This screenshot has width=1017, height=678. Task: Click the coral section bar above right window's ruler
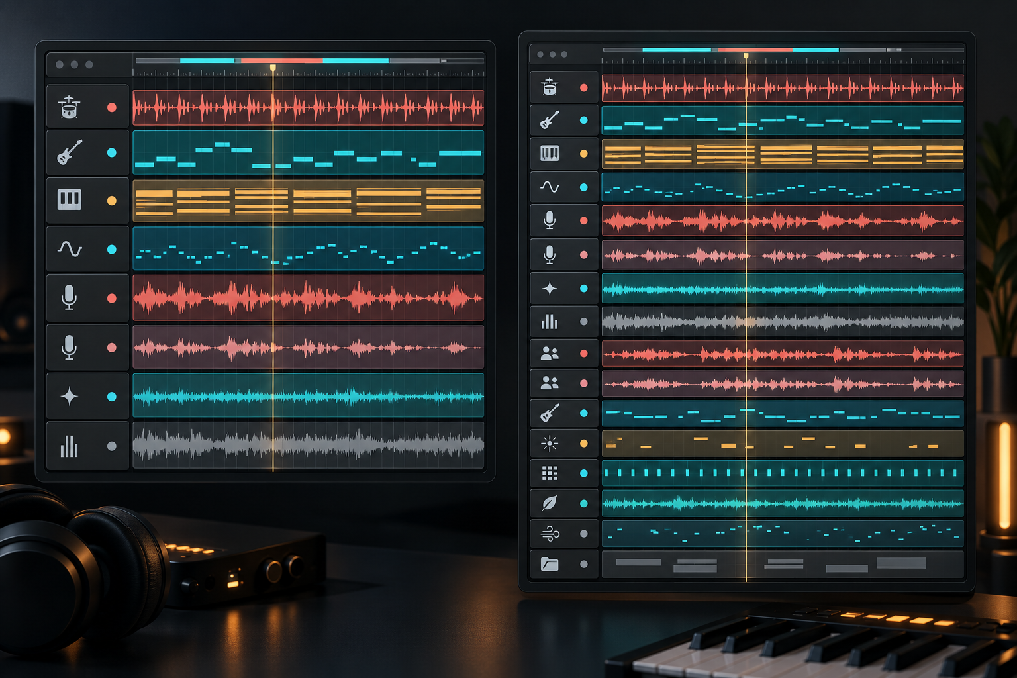pos(755,50)
